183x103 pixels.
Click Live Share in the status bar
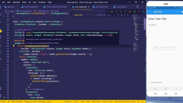(17, 102)
